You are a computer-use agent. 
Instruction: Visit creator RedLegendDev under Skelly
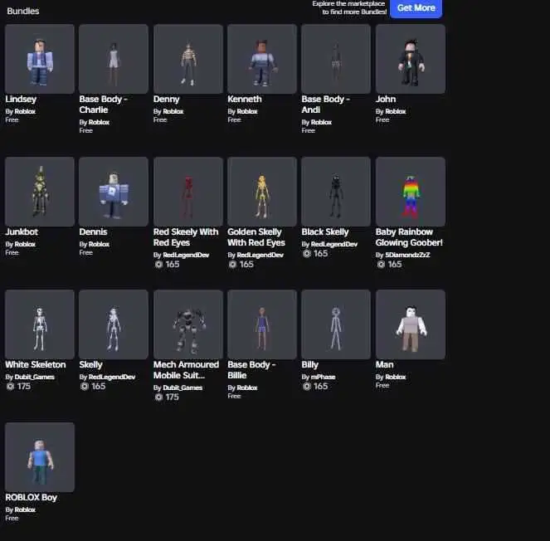(111, 378)
